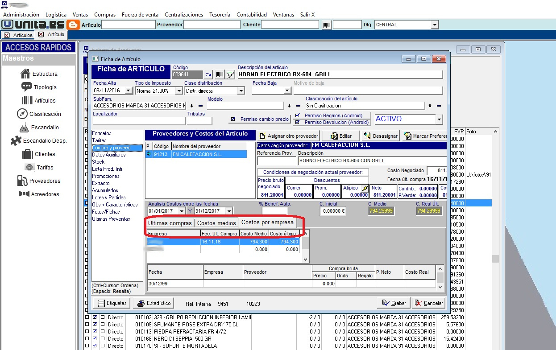Open Escandallo via its flask icon
556x350 pixels.
pyautogui.click(x=23, y=127)
